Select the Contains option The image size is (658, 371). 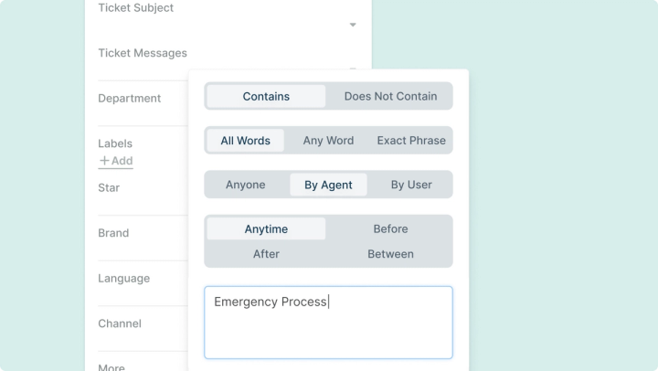(x=266, y=96)
